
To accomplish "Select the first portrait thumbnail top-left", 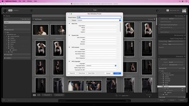I will point(41,30).
